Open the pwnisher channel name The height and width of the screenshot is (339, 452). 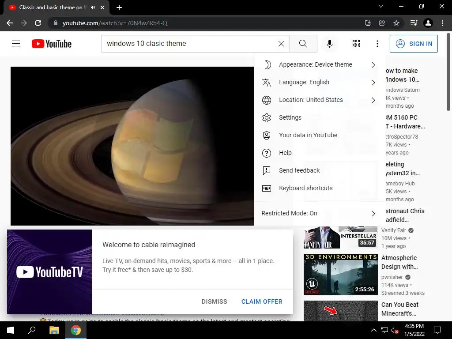coord(392,277)
